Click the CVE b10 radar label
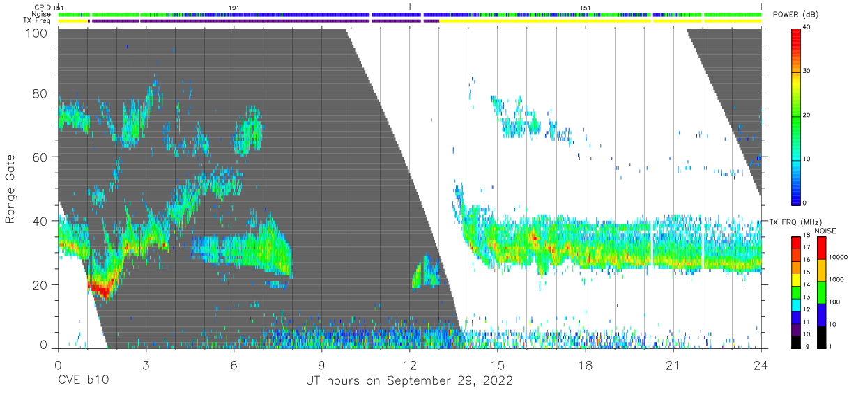 83,381
